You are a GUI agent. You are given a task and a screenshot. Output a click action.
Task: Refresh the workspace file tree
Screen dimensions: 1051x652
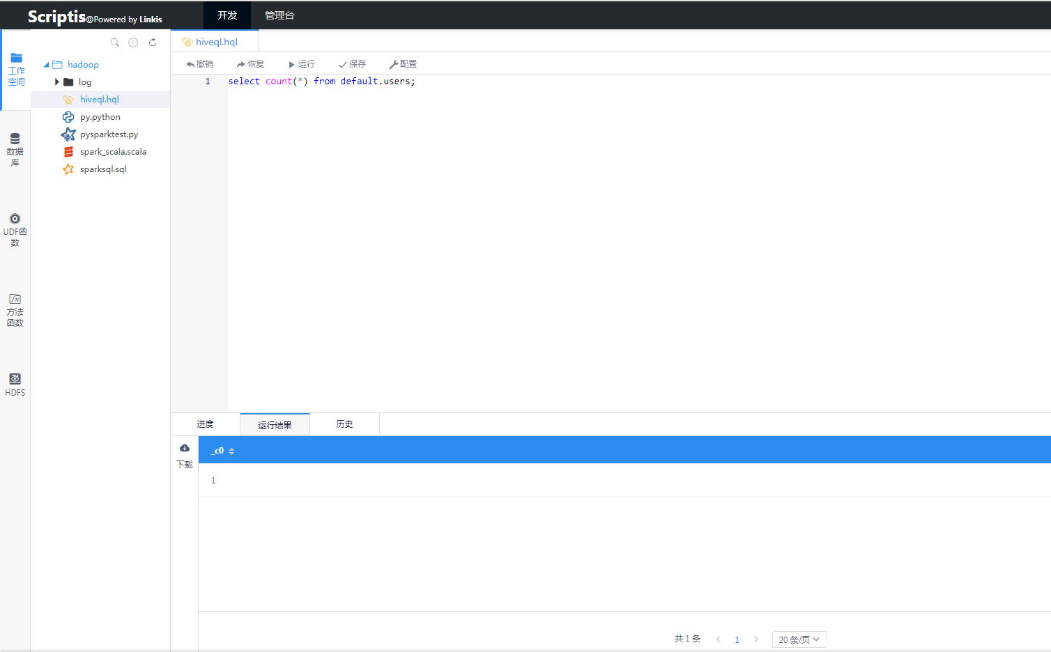pyautogui.click(x=153, y=42)
